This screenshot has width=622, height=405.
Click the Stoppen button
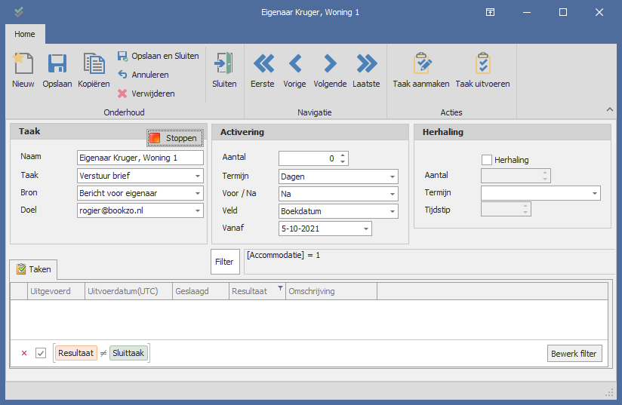(x=175, y=138)
